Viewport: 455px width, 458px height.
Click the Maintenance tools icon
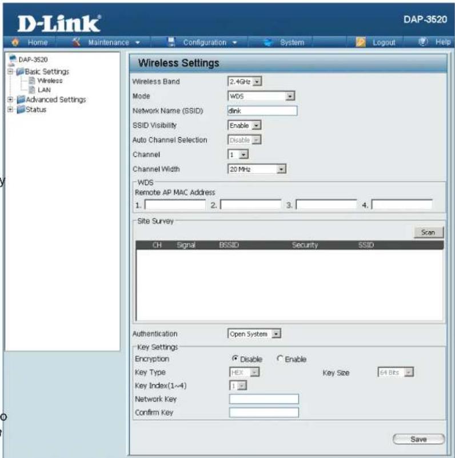click(x=76, y=42)
